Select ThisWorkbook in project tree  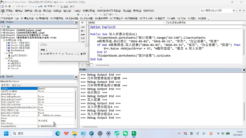18,51
